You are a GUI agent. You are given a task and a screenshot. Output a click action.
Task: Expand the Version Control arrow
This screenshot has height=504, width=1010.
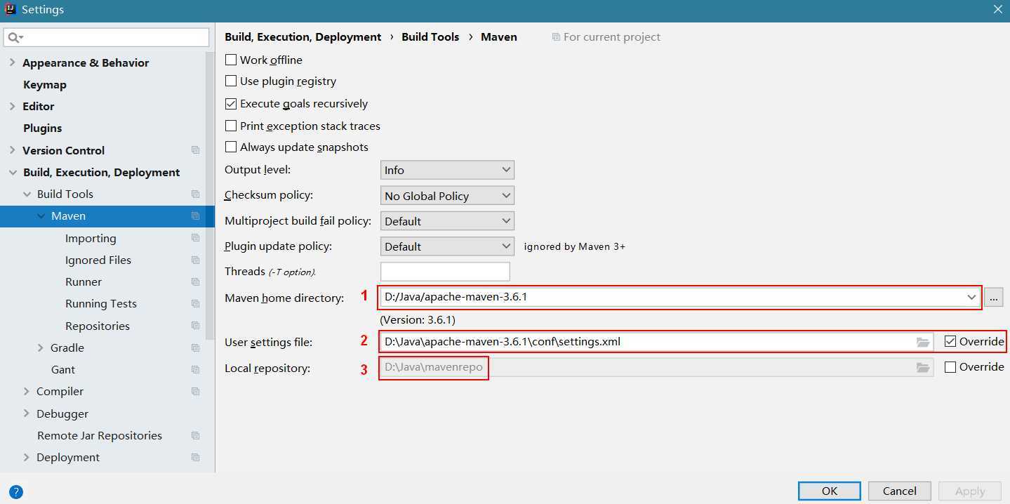pos(12,150)
